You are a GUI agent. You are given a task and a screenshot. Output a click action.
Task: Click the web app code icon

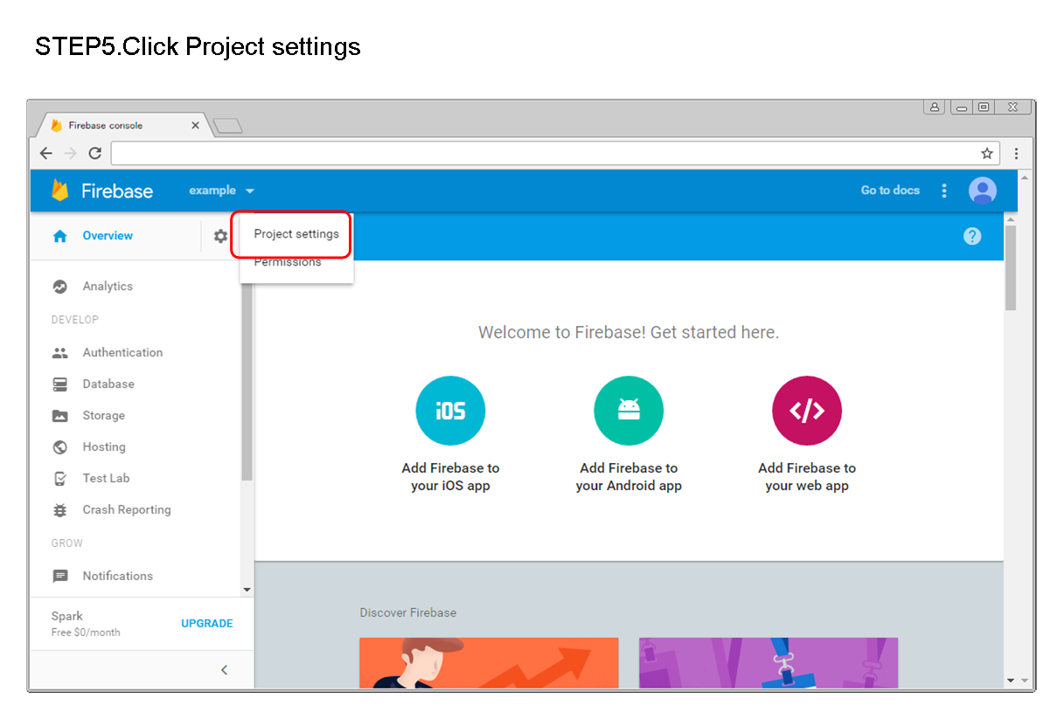coord(806,411)
